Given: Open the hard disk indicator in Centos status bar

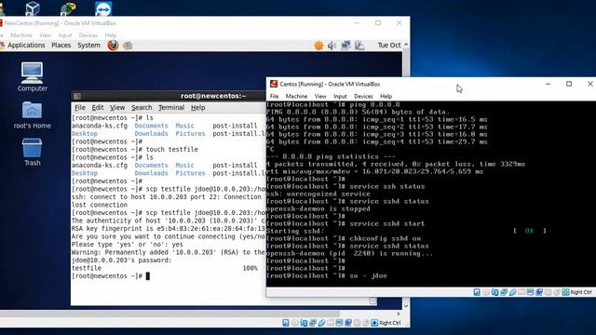Looking at the screenshot, I should [x=477, y=292].
